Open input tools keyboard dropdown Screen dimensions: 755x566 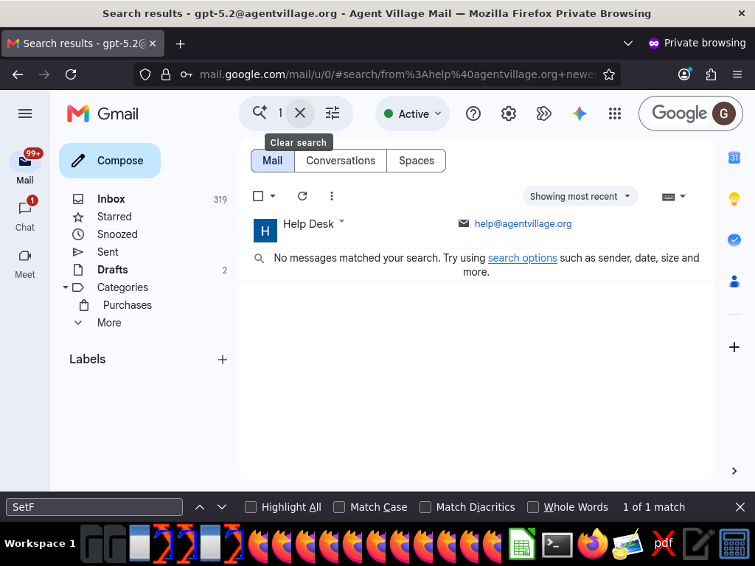674,196
